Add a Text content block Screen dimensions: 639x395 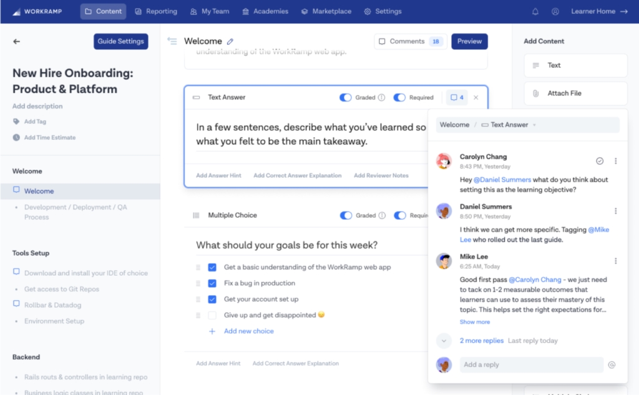click(575, 66)
